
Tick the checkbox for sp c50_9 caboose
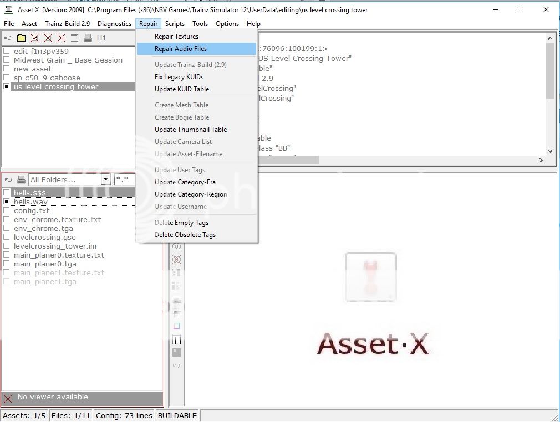point(7,78)
